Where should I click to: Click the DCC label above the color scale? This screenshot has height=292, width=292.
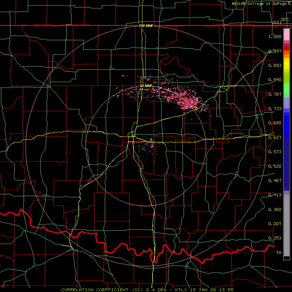pos(285,19)
